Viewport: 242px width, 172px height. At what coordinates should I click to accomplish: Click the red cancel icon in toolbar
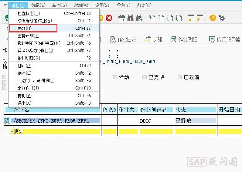click(x=109, y=18)
